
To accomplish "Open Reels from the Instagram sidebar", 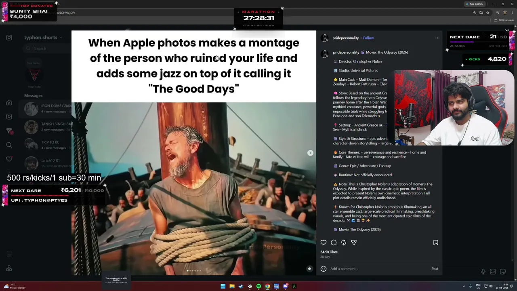I will click(x=9, y=117).
